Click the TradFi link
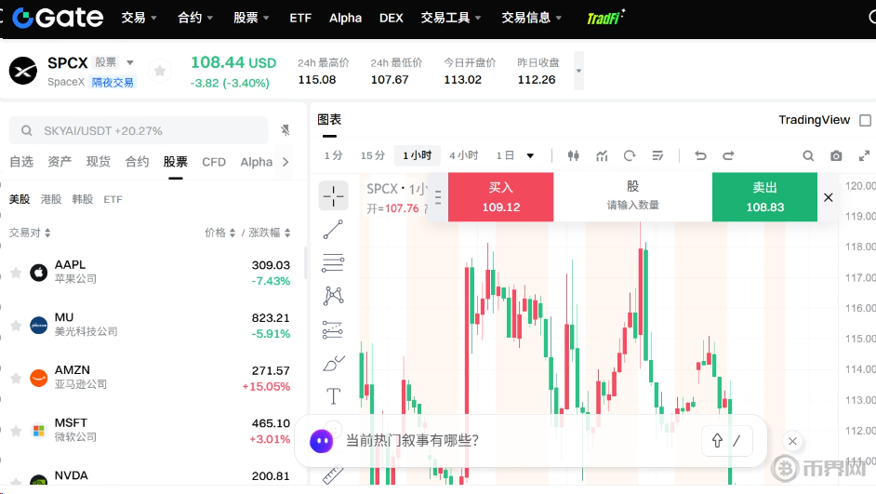 (605, 18)
